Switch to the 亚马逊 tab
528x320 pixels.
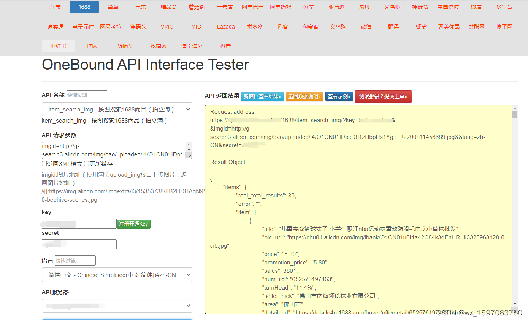coord(336,7)
